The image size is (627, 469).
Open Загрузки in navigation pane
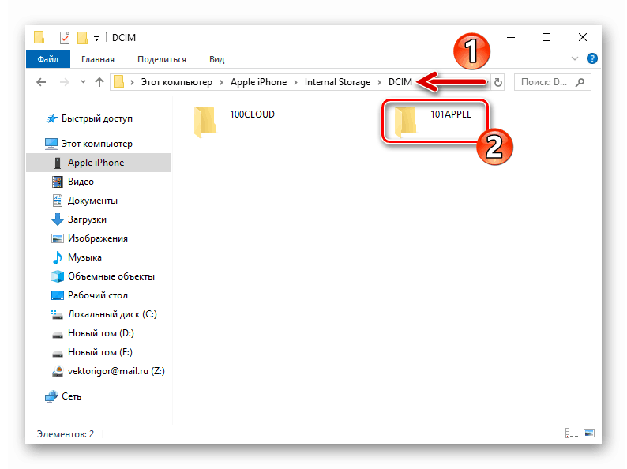pos(79,219)
